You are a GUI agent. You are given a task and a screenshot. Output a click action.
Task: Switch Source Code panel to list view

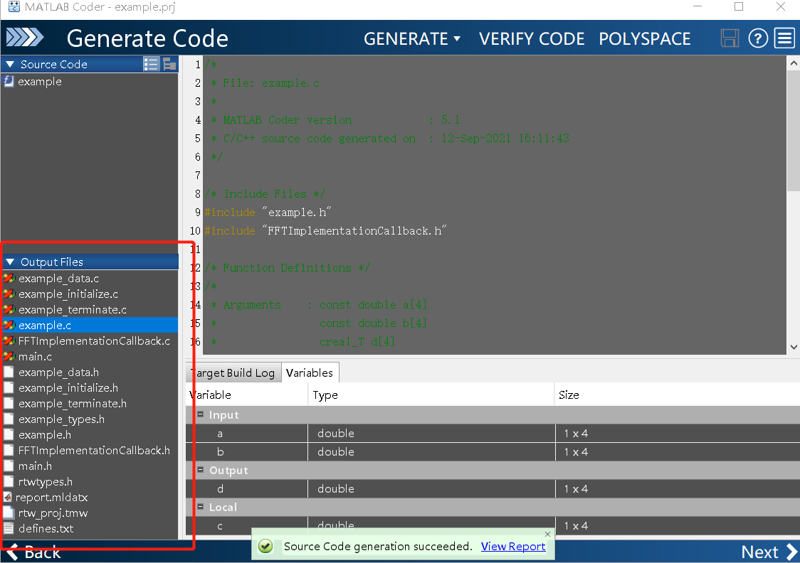point(151,64)
